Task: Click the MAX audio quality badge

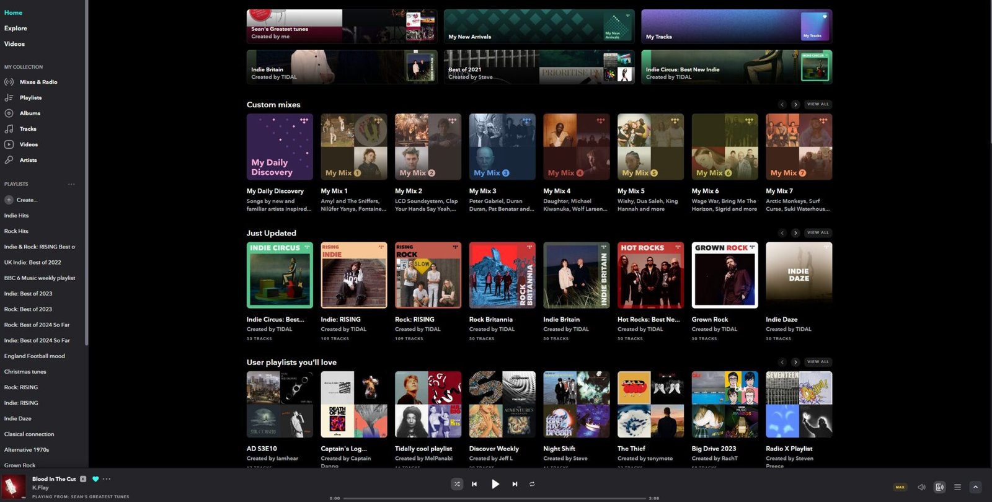Action: pos(900,487)
